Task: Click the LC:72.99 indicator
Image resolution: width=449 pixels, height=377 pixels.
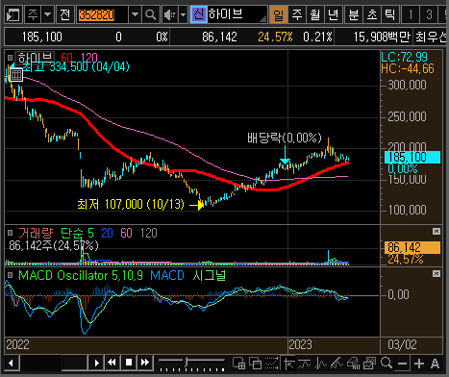Action: coord(404,58)
